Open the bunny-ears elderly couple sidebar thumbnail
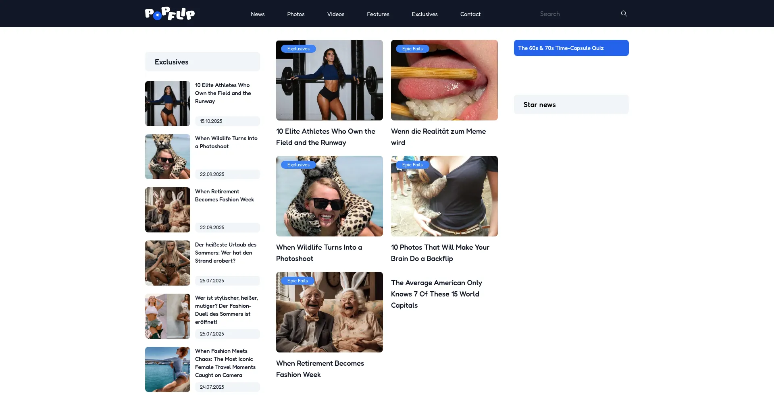774x400 pixels. [168, 210]
